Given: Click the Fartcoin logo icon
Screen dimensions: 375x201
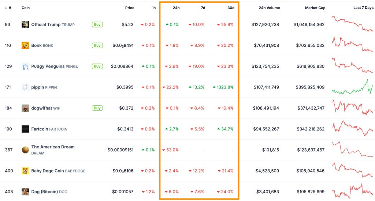Looking at the screenshot, I should point(25,129).
